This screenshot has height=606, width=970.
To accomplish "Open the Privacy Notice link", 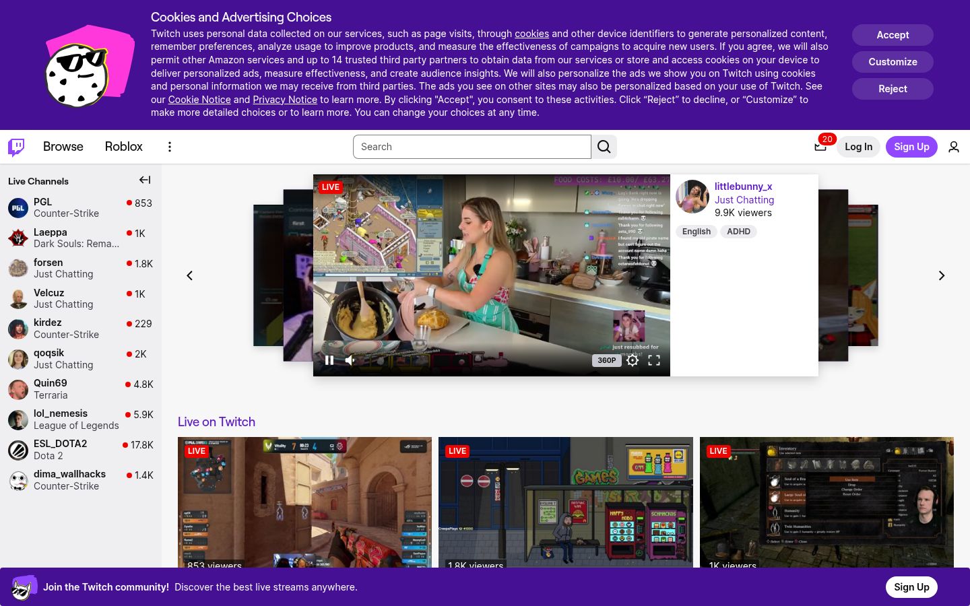I will click(285, 99).
